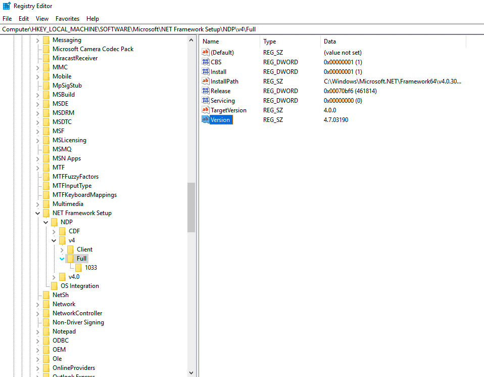Select the OEM key
The image size is (484, 377).
tap(59, 350)
